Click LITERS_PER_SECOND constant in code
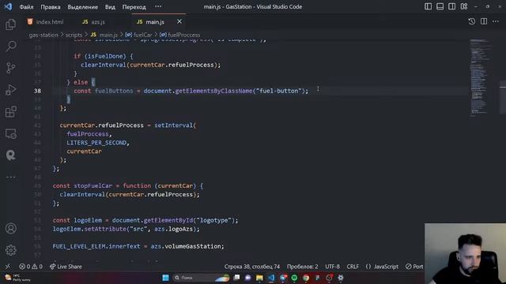The height and width of the screenshot is (284, 506). (x=96, y=143)
